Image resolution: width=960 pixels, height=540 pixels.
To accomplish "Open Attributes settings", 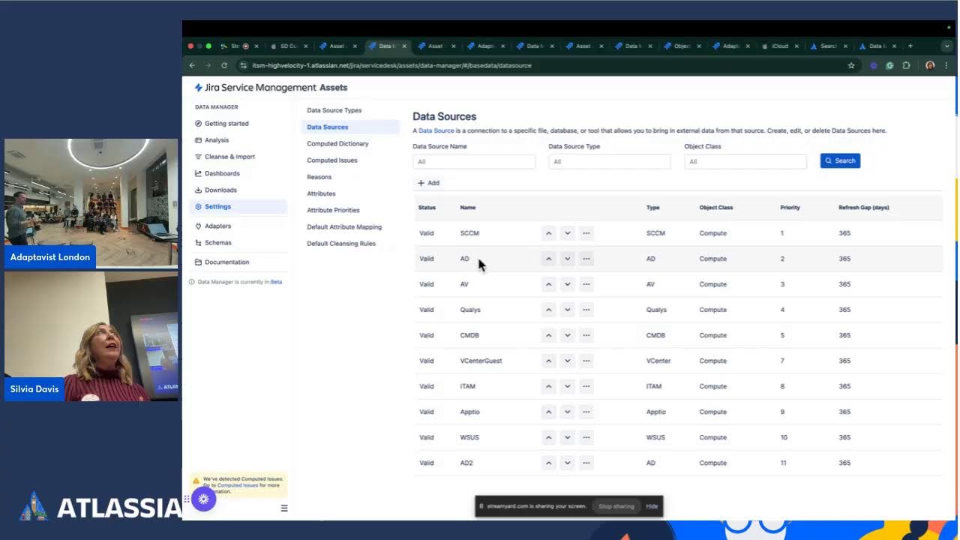I will point(321,193).
